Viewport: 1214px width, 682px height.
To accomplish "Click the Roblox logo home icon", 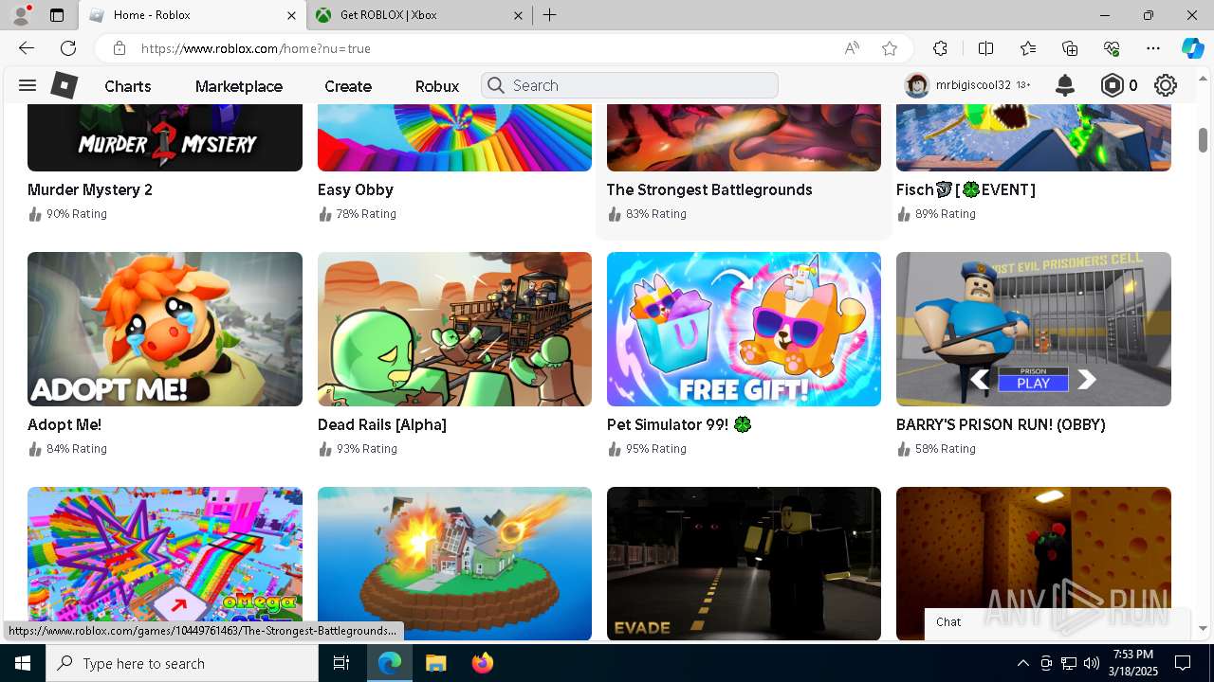I will coord(64,85).
